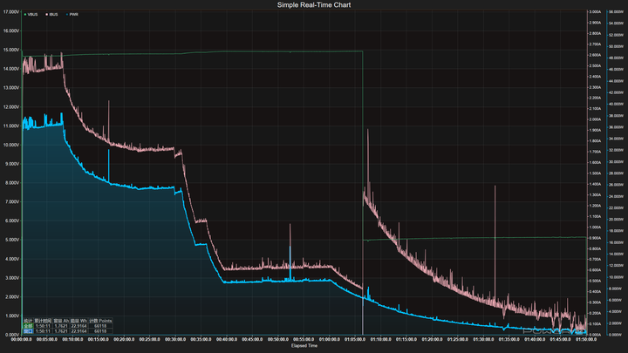Toggle the IBUS series legend entry
Viewport: 628px width, 353px height.
click(x=51, y=15)
